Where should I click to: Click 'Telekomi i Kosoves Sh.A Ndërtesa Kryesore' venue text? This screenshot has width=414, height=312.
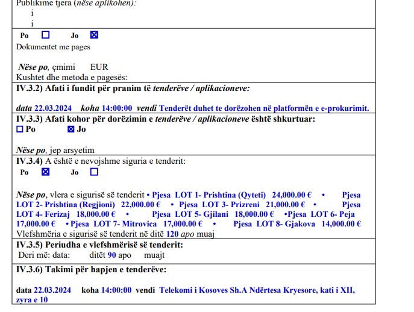(238, 290)
